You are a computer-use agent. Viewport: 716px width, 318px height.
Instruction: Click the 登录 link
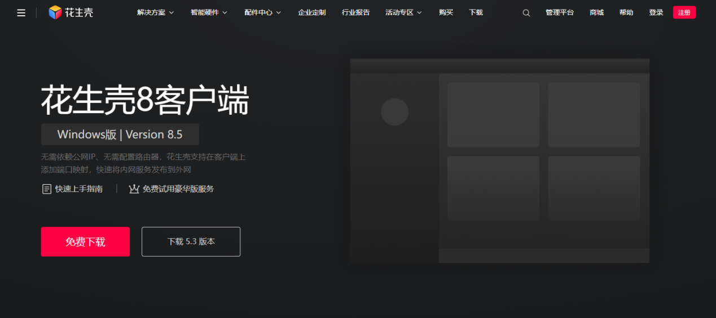click(656, 12)
